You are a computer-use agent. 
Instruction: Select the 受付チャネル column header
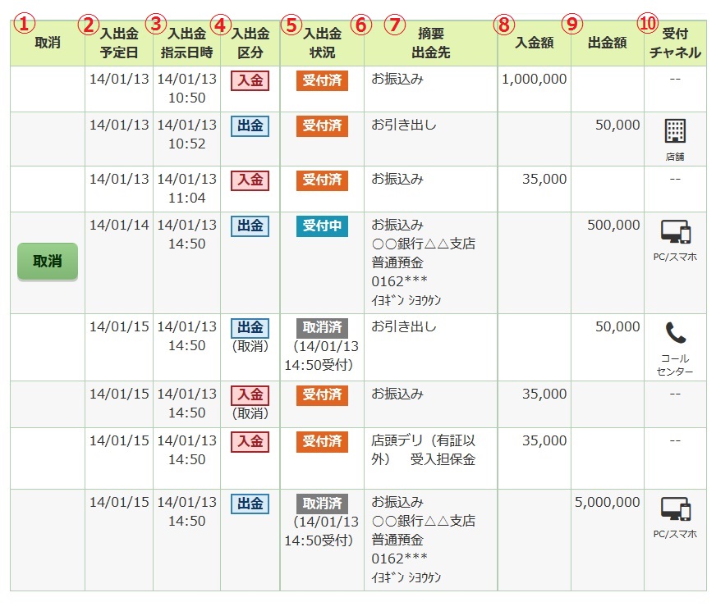click(x=675, y=43)
